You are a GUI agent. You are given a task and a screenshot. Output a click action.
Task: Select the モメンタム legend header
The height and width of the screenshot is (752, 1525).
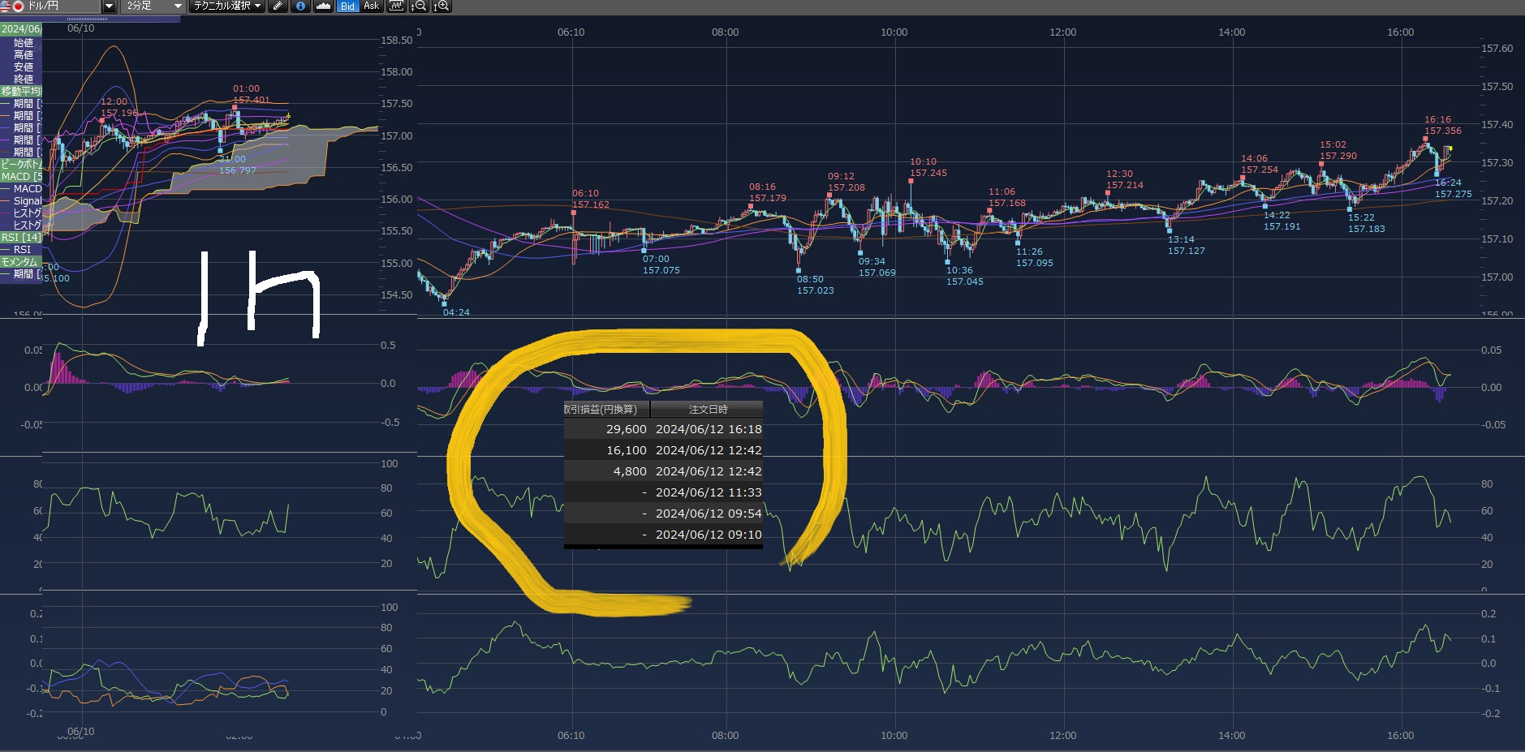(19, 261)
